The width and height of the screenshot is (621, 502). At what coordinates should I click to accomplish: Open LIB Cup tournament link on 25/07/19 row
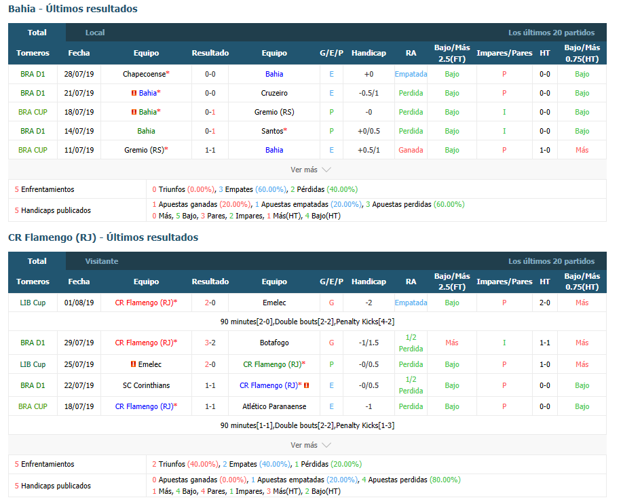click(33, 364)
